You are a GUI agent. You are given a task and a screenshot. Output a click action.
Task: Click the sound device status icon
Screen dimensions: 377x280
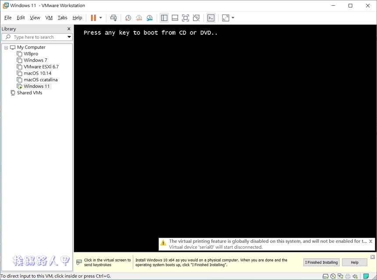pyautogui.click(x=354, y=276)
